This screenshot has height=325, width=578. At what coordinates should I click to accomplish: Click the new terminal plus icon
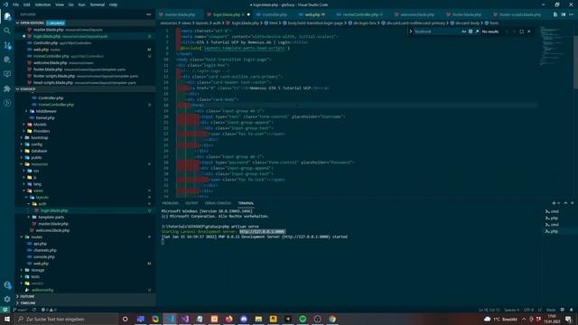tap(554, 203)
